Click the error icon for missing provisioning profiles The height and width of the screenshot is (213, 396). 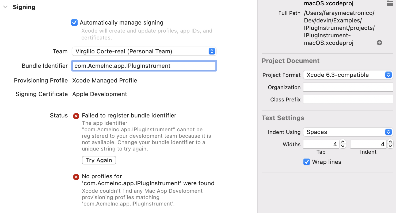[76, 177]
